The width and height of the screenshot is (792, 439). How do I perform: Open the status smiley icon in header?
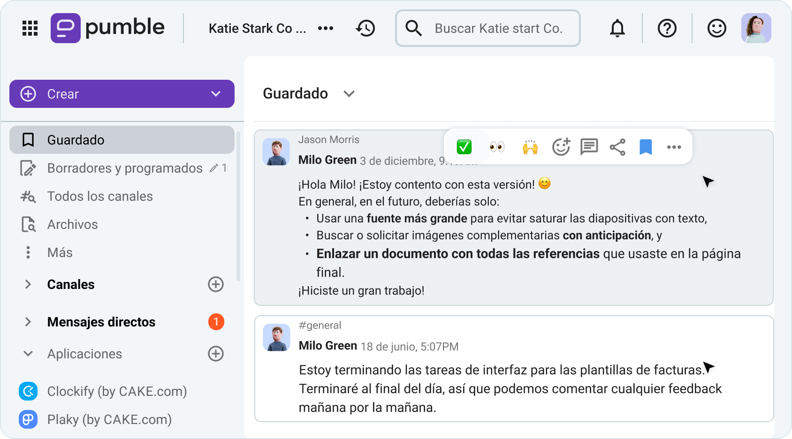click(x=716, y=28)
